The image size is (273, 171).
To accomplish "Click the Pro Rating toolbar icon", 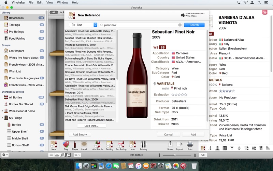I will (121, 145).
